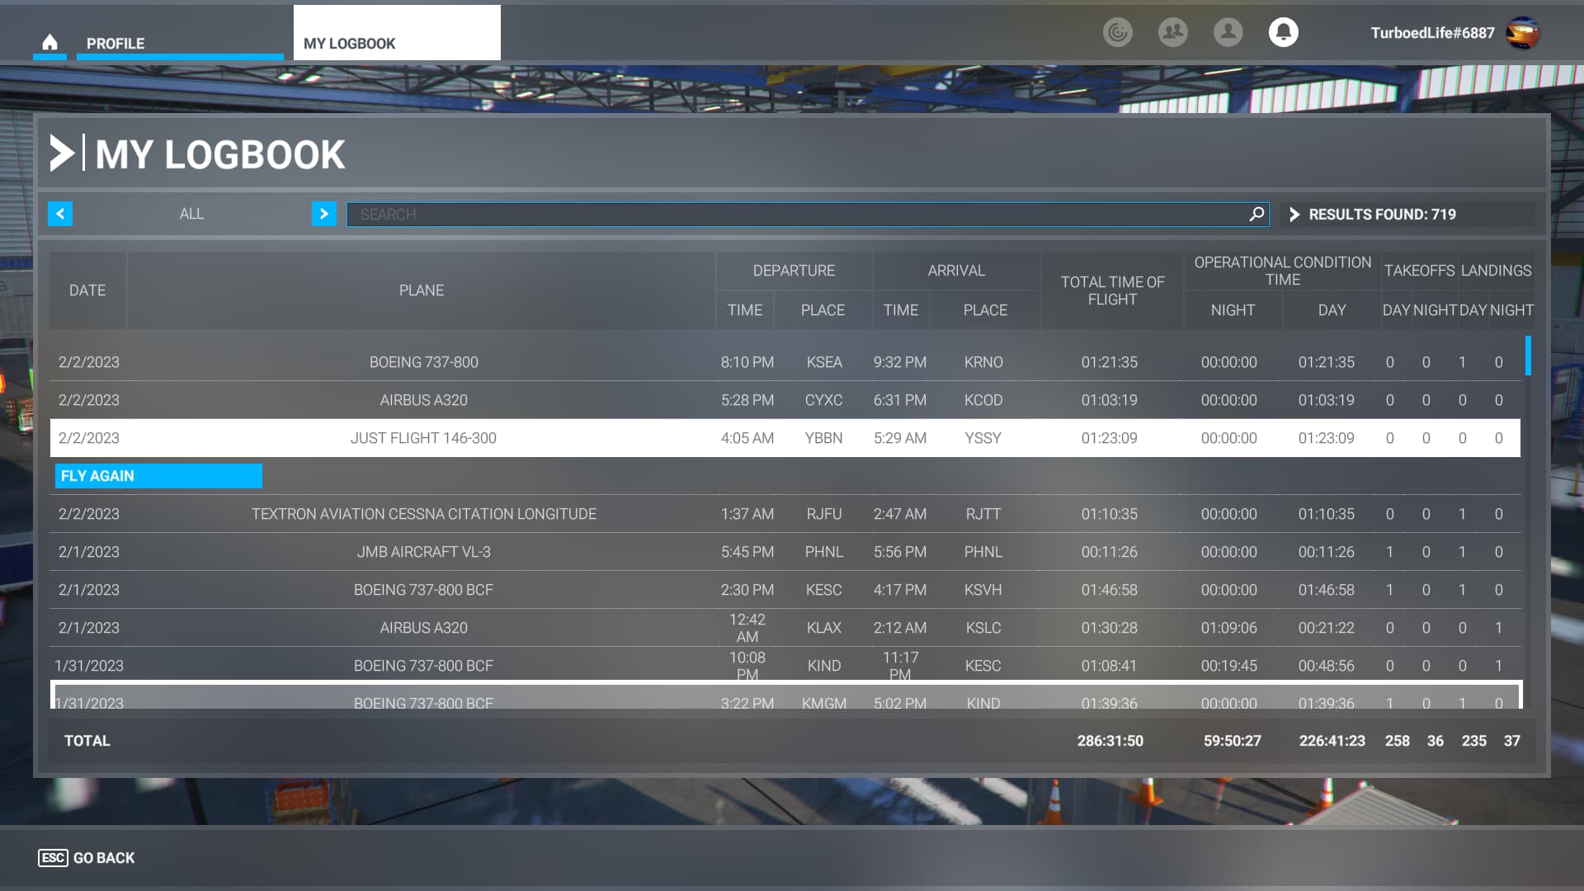The height and width of the screenshot is (891, 1584).
Task: Open the notifications bell icon
Action: (x=1283, y=32)
